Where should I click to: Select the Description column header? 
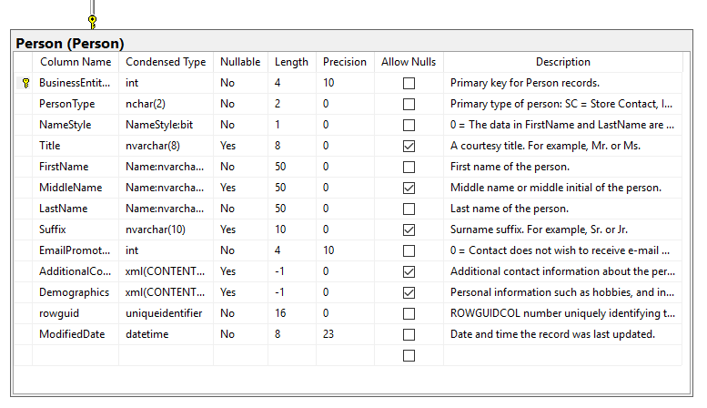pos(562,62)
